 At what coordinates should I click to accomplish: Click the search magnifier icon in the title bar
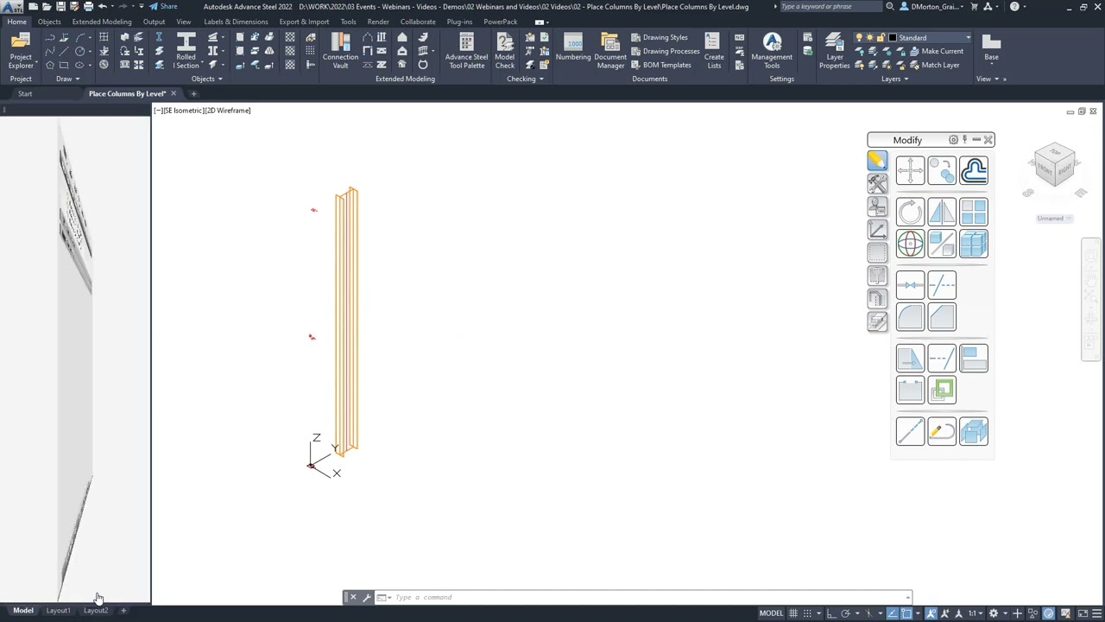coord(890,6)
